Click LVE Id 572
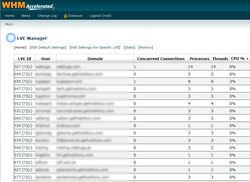 pos(18,155)
